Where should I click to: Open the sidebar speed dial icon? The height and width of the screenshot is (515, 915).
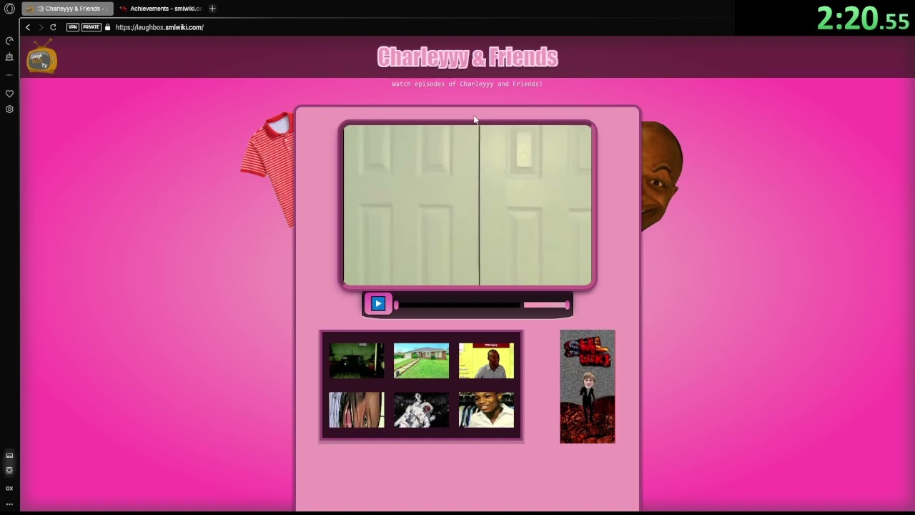coord(9,41)
